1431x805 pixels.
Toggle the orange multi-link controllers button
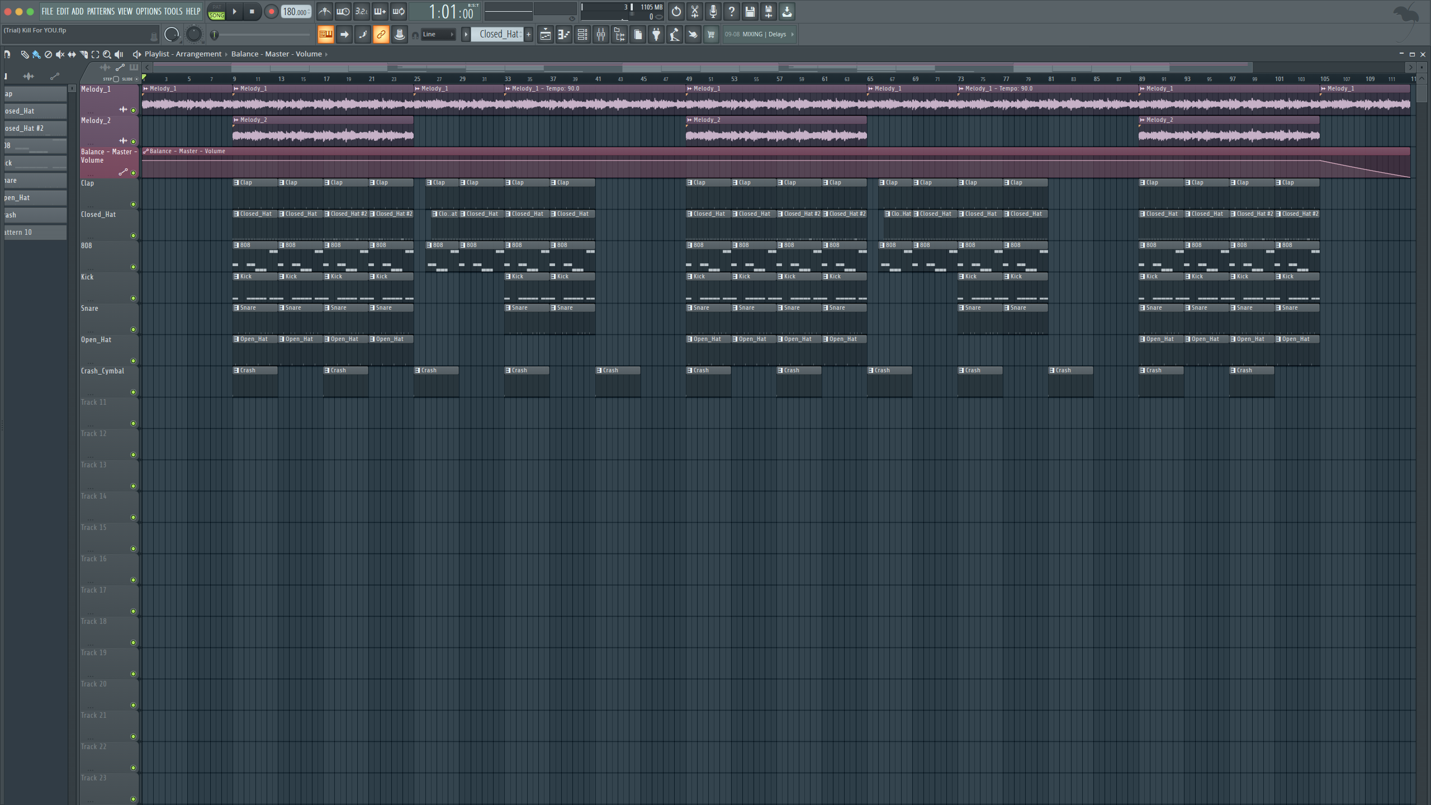[x=381, y=35]
